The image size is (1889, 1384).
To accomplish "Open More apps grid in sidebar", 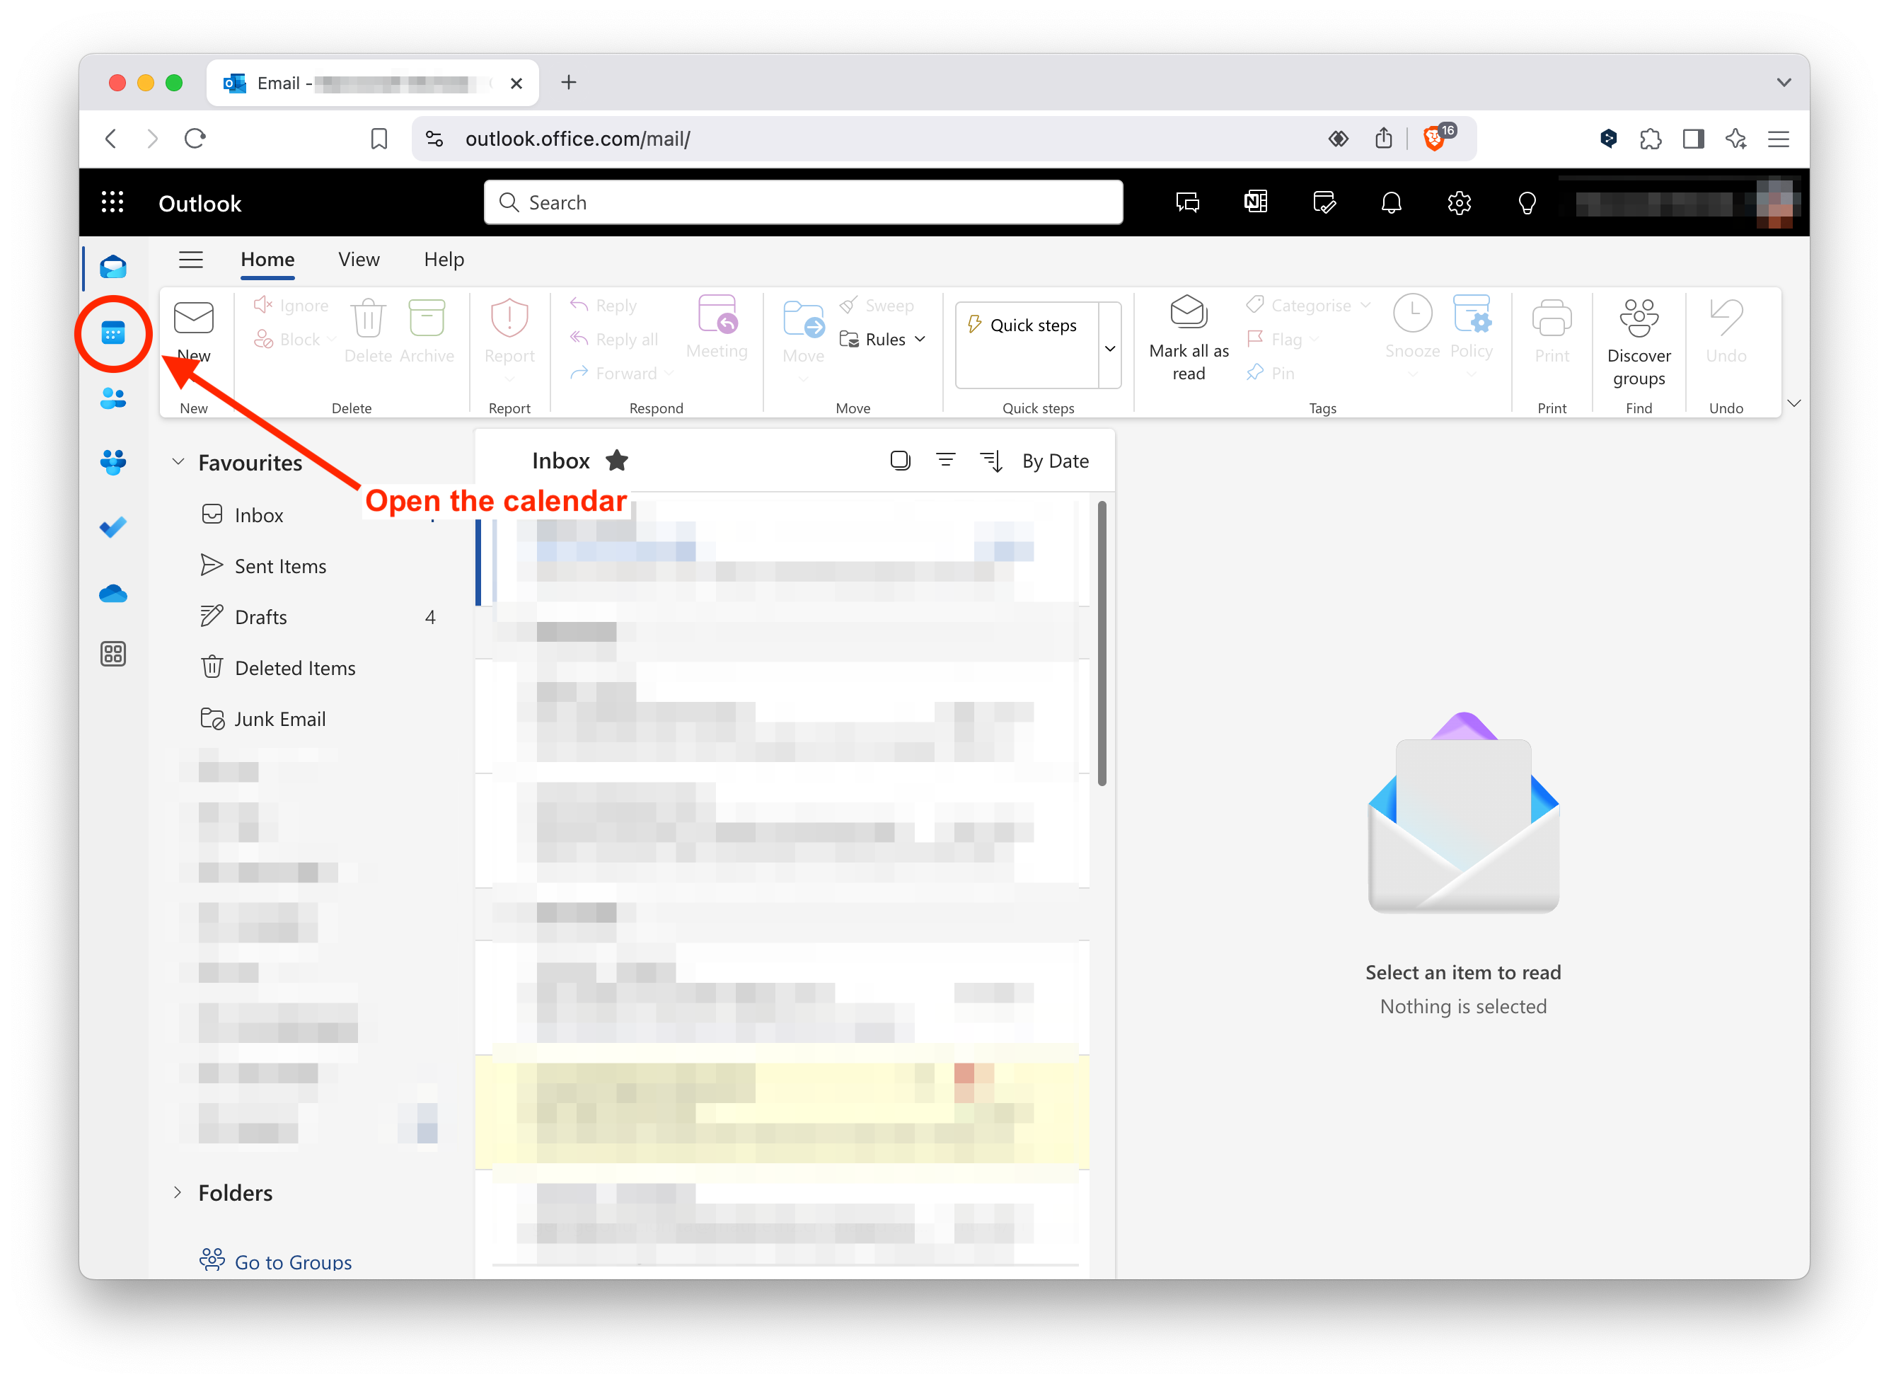I will (113, 654).
